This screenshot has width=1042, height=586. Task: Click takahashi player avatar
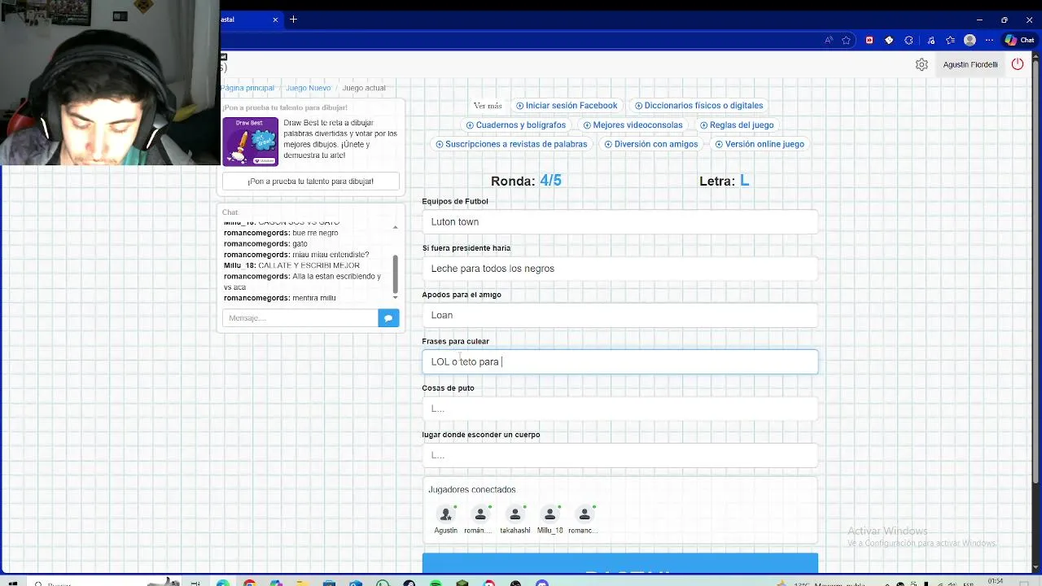515,514
